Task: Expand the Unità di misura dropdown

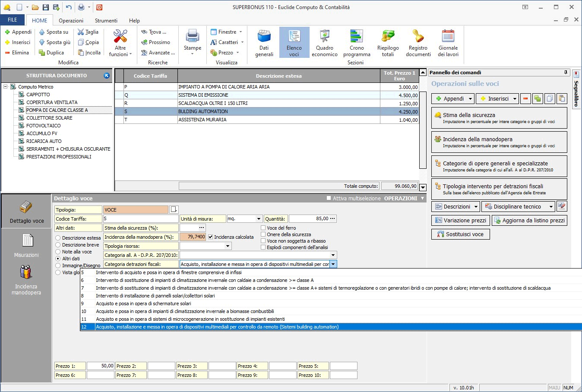Action: pos(259,219)
